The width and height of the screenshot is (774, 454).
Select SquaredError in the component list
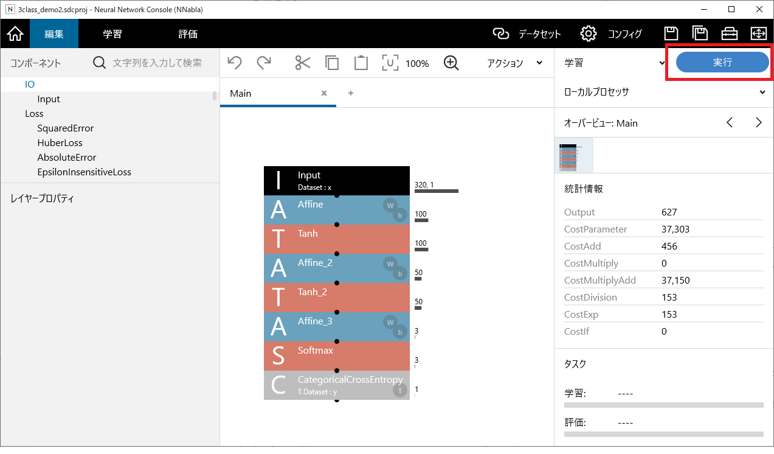(66, 128)
